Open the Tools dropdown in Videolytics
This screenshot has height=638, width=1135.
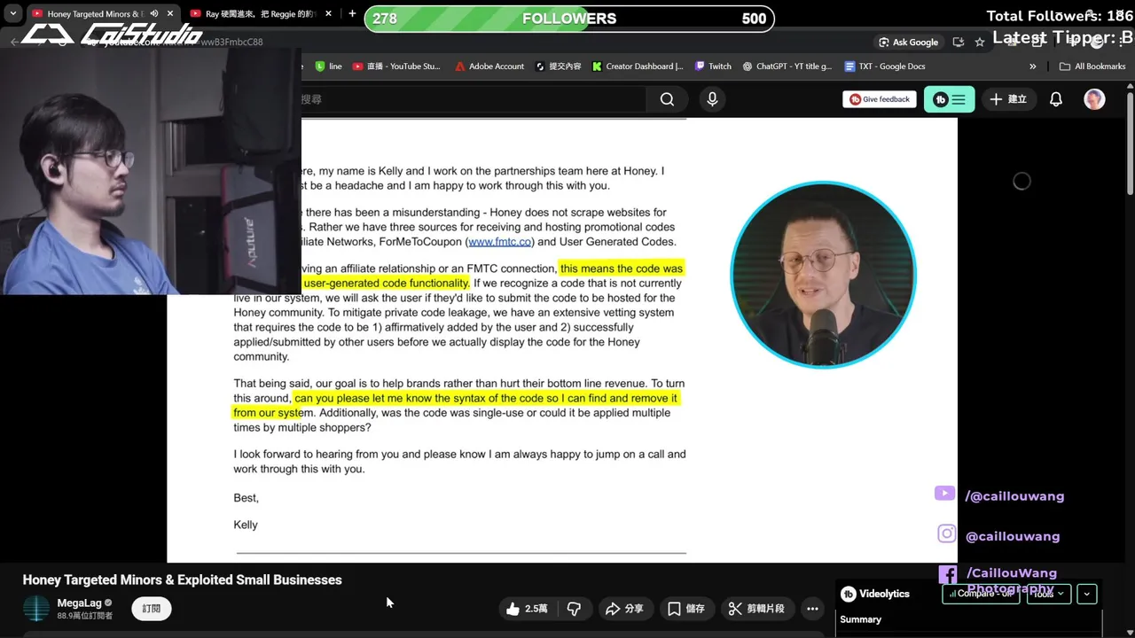(x=1048, y=594)
